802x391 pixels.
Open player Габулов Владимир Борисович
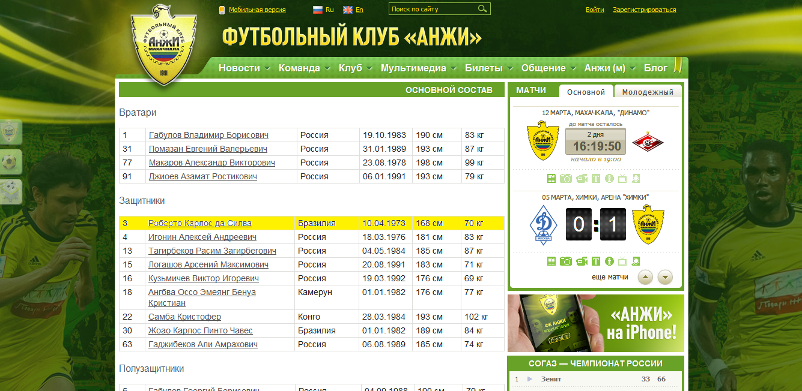coord(208,135)
